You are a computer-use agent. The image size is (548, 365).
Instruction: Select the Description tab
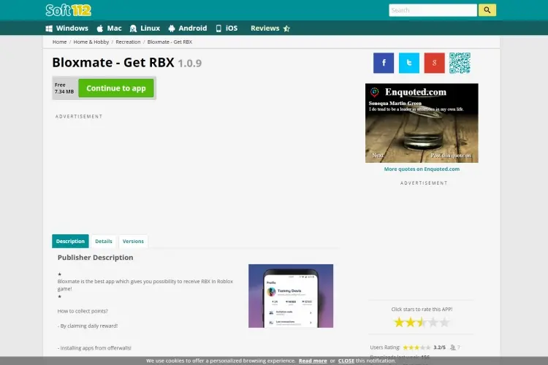70,242
